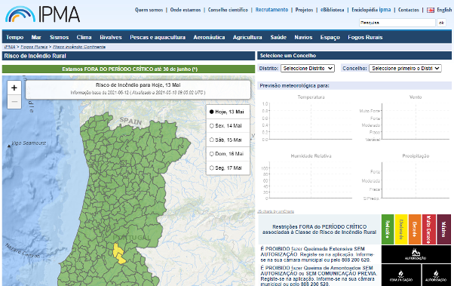This screenshot has width=454, height=286.
Task: Click into the Pesquisa search field
Action: (397, 23)
